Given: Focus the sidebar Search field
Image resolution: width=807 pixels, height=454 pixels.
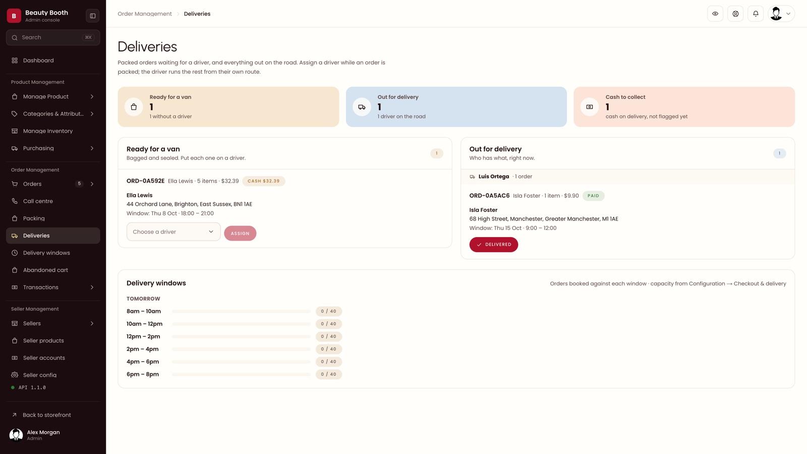Looking at the screenshot, I should coord(53,37).
